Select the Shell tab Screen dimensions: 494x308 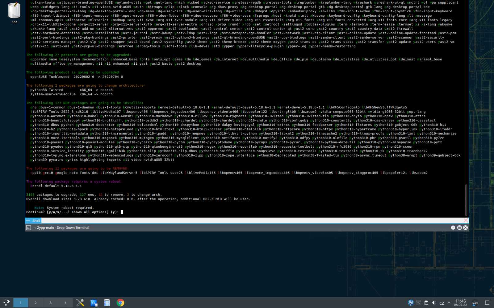click(x=36, y=221)
